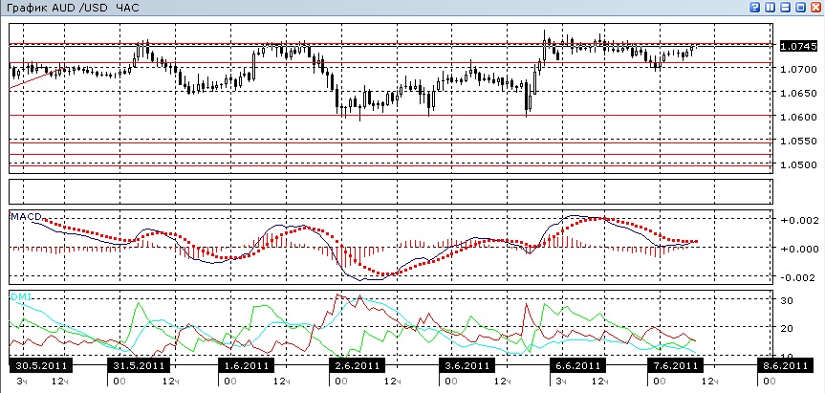Click the 2.6.2011 date label
The width and height of the screenshot is (825, 393).
point(357,365)
